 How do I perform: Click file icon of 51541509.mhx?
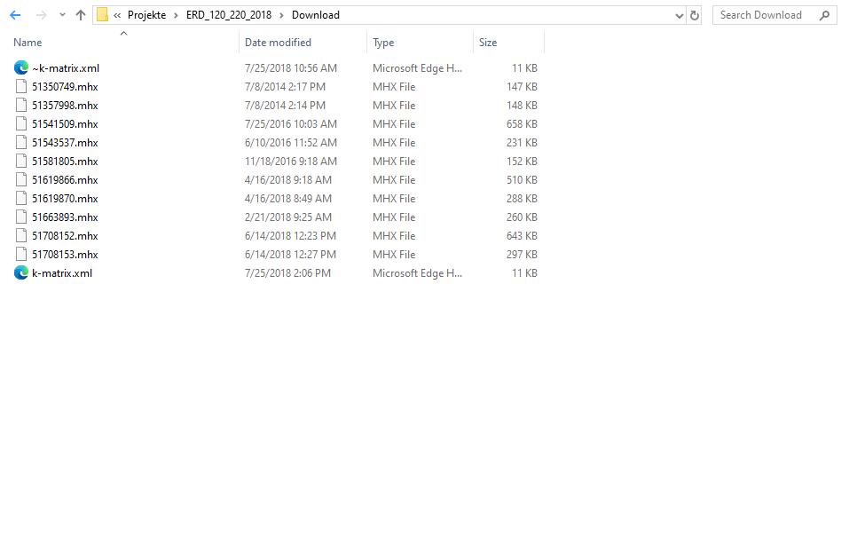(21, 124)
